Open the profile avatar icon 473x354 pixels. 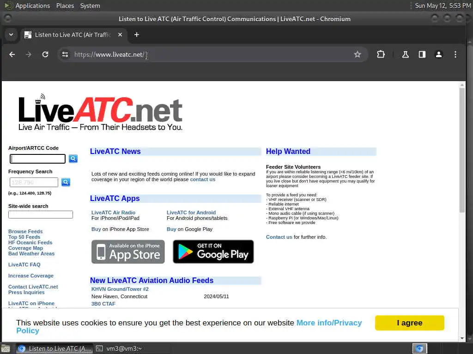click(439, 54)
